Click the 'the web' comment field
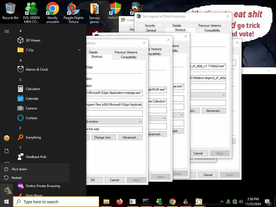 [x=114, y=129]
